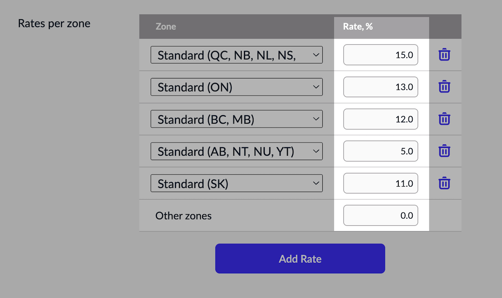Open the Standard (QC, NB, NL, NS) zone dropdown

[x=236, y=55]
